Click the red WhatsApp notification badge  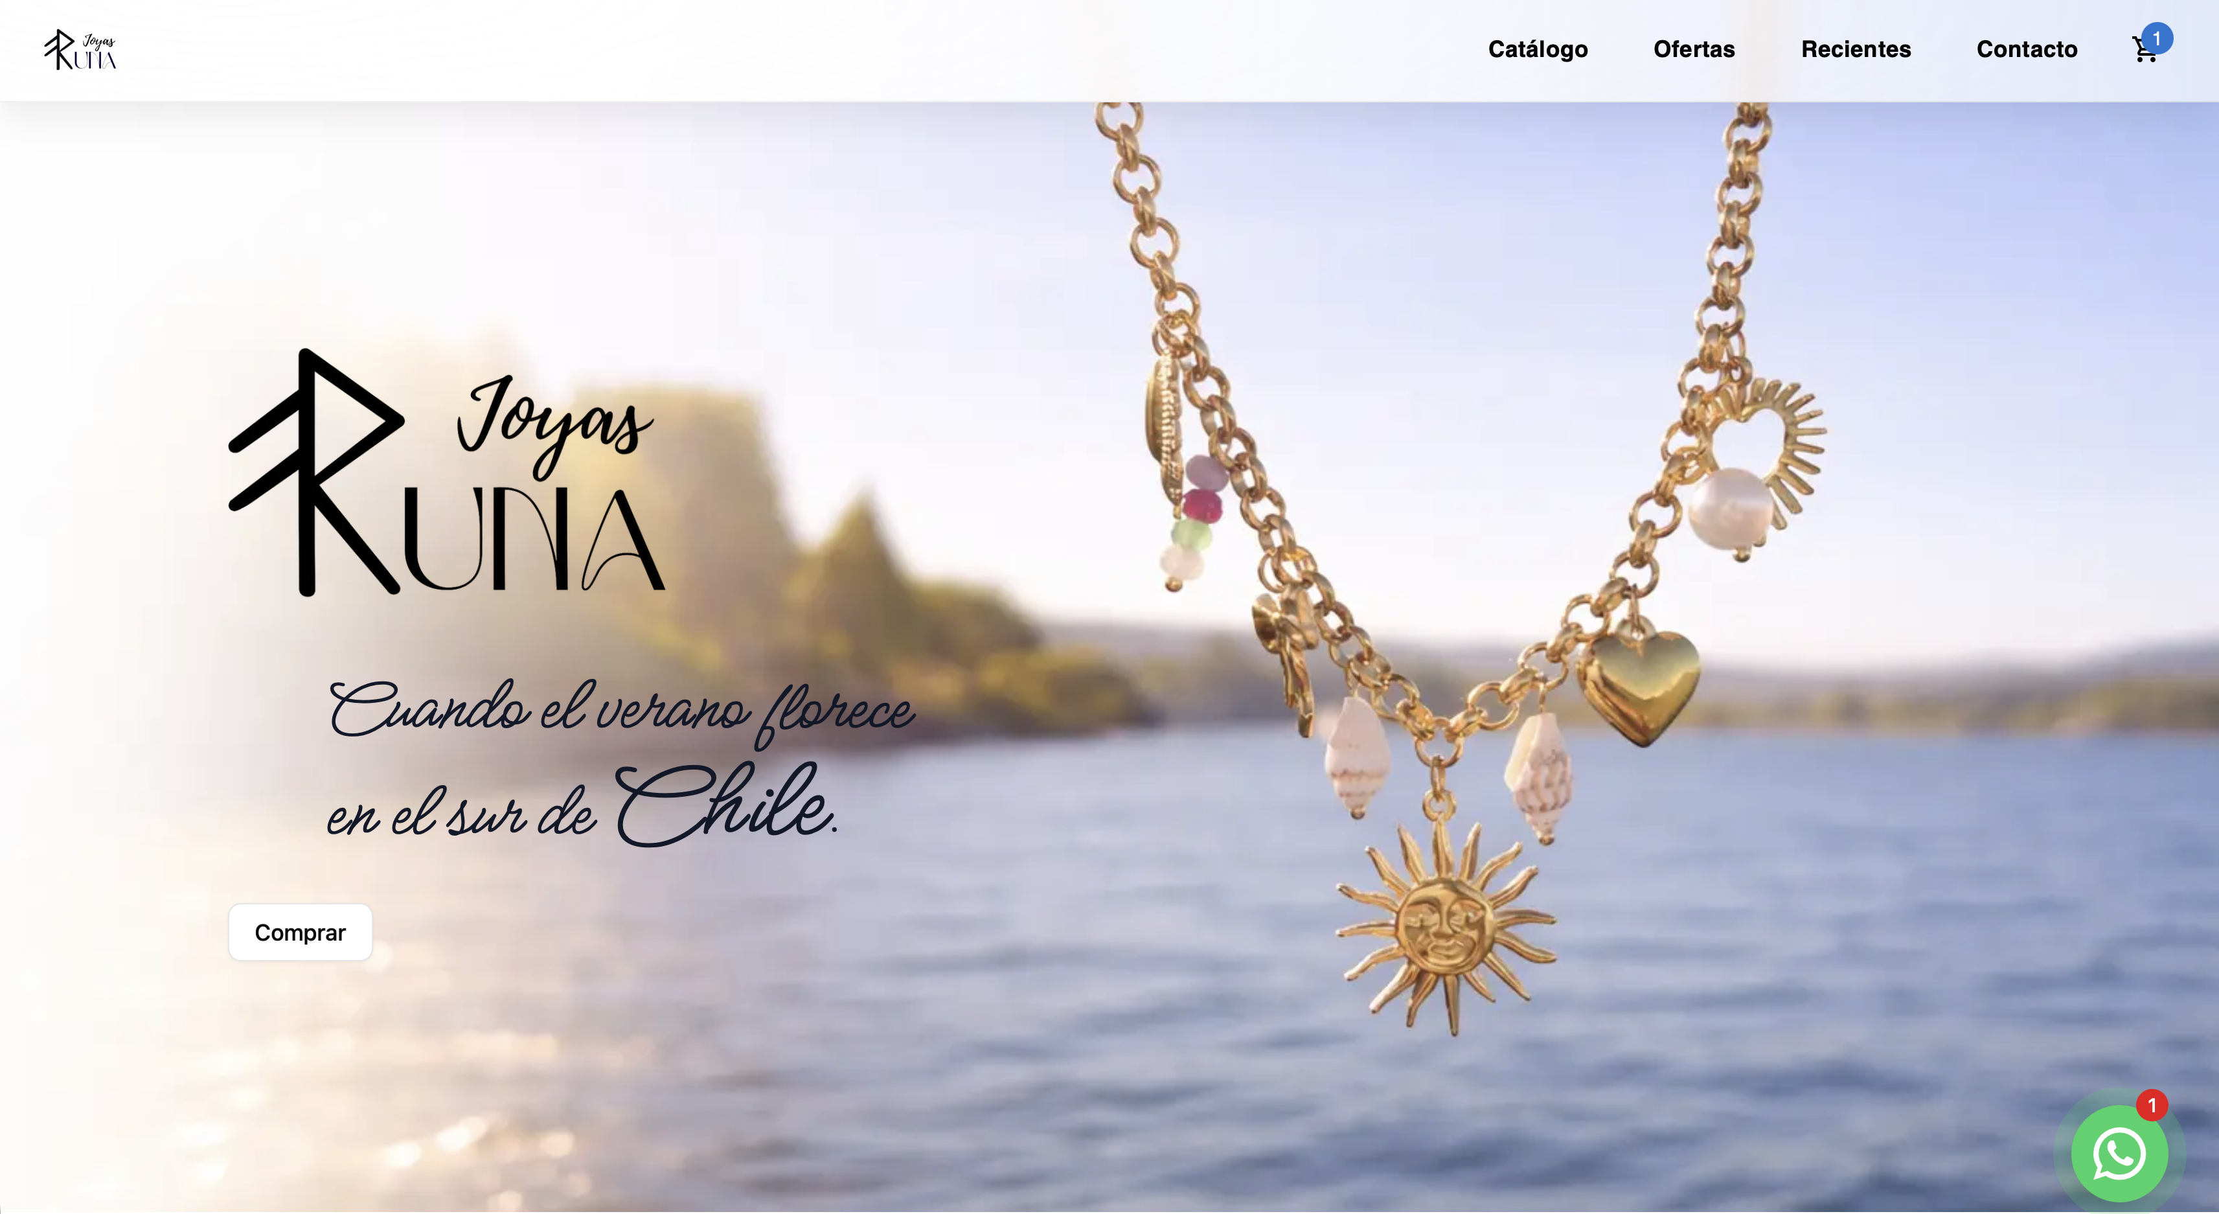point(2151,1105)
